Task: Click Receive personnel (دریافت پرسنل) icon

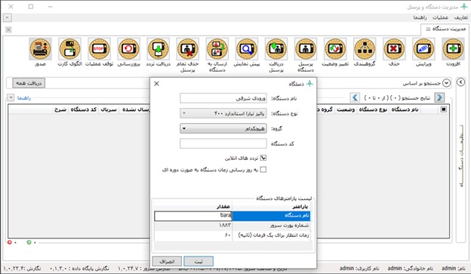Action: (276, 49)
